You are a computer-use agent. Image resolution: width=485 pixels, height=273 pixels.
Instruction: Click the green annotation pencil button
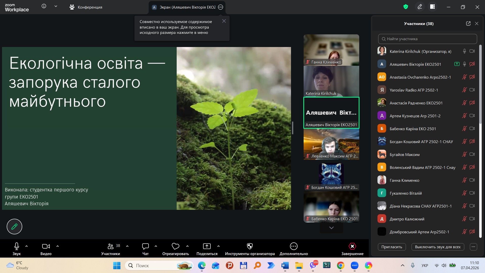[14, 226]
